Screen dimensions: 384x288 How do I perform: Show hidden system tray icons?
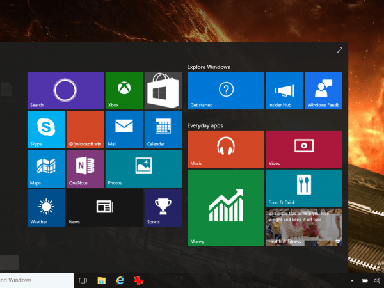pos(352,281)
